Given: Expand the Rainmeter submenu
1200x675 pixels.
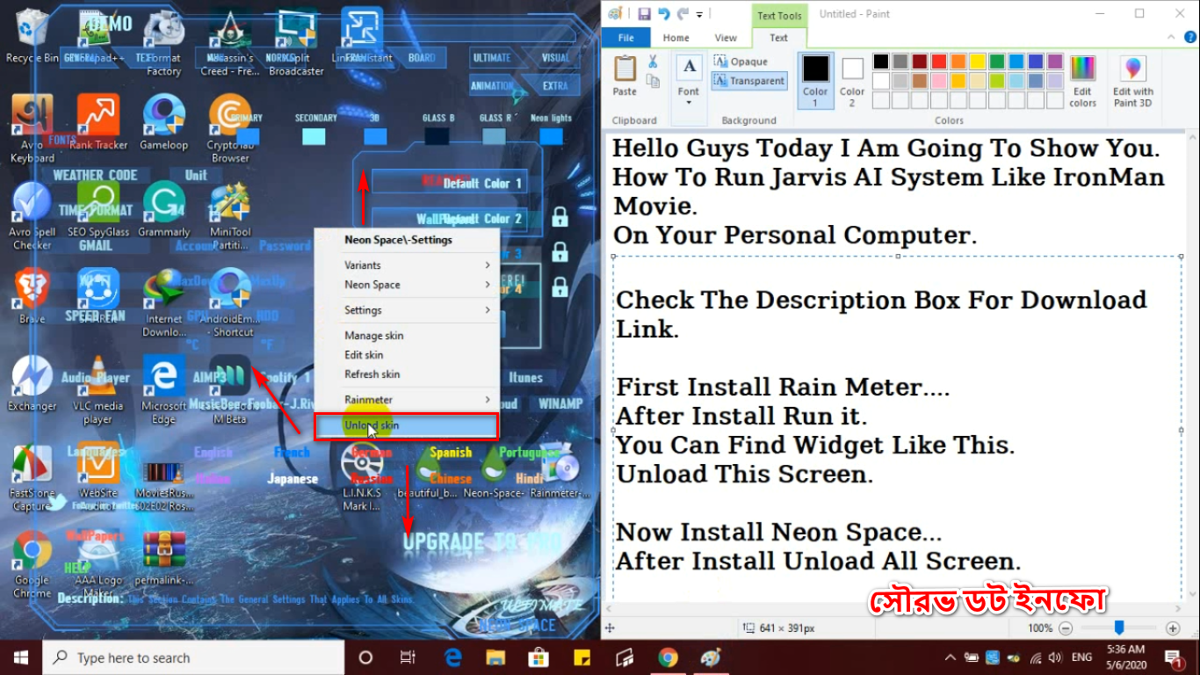Looking at the screenshot, I should [407, 400].
